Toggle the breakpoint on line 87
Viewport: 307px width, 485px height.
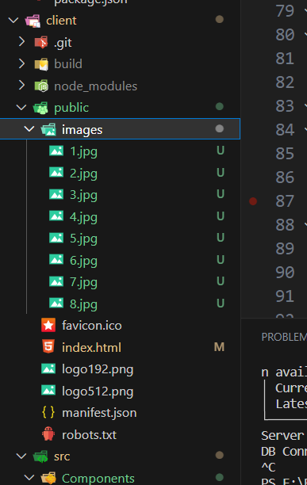click(x=253, y=201)
